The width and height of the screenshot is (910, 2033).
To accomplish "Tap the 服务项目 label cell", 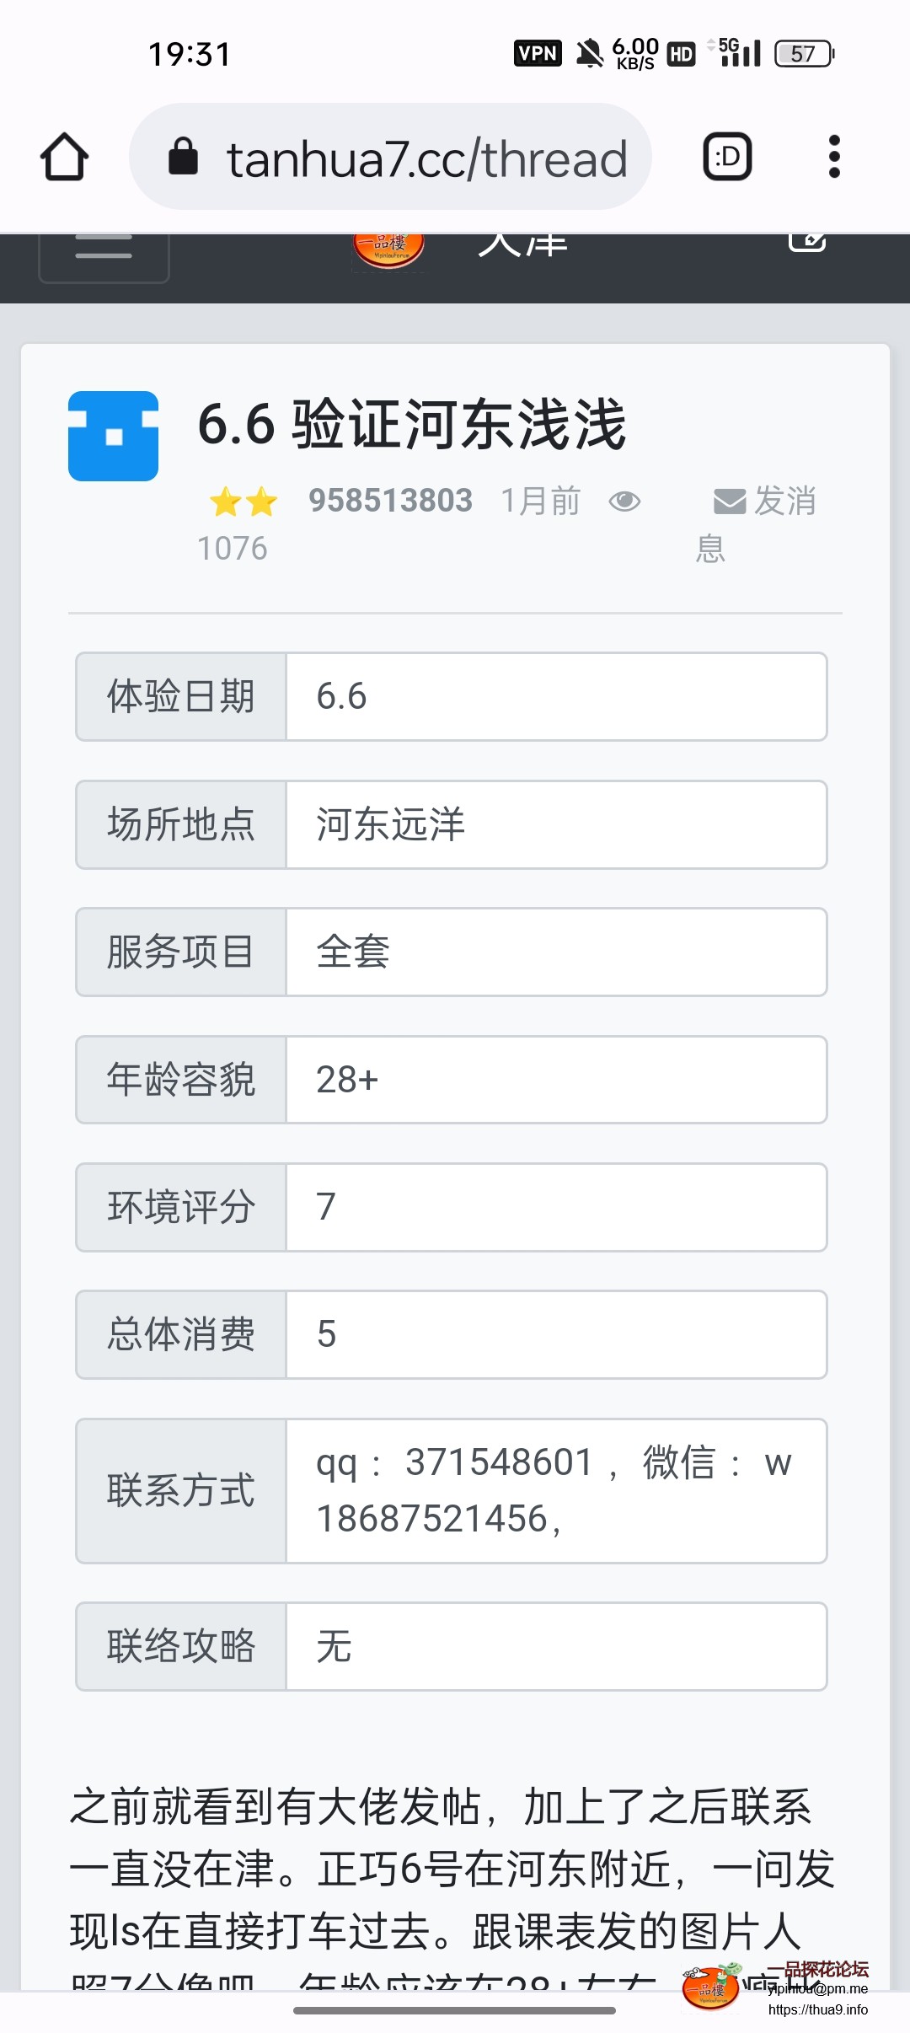I will click(x=181, y=952).
